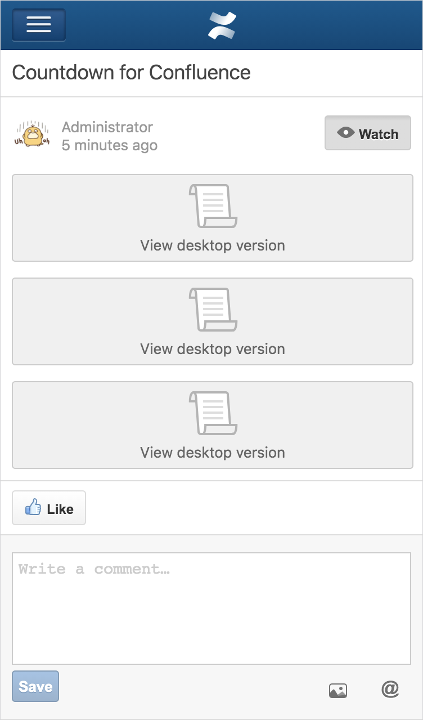Click the third scroll document icon
This screenshot has height=720, width=423.
pyautogui.click(x=212, y=413)
